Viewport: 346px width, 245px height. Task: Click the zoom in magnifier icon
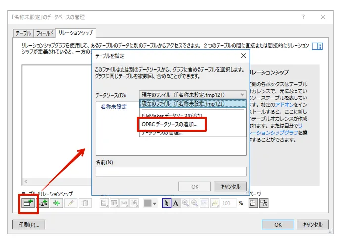(185, 203)
